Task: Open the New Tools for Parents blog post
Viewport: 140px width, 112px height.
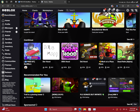Action: pos(9,85)
